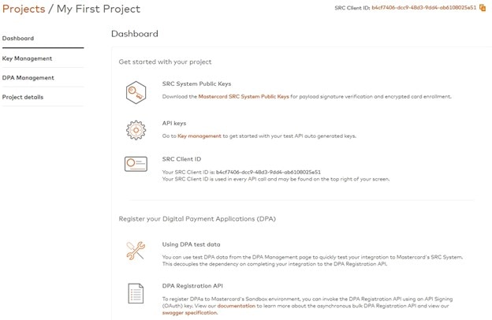Click the wrench and screwdriver DPA test data icon

pyautogui.click(x=136, y=251)
